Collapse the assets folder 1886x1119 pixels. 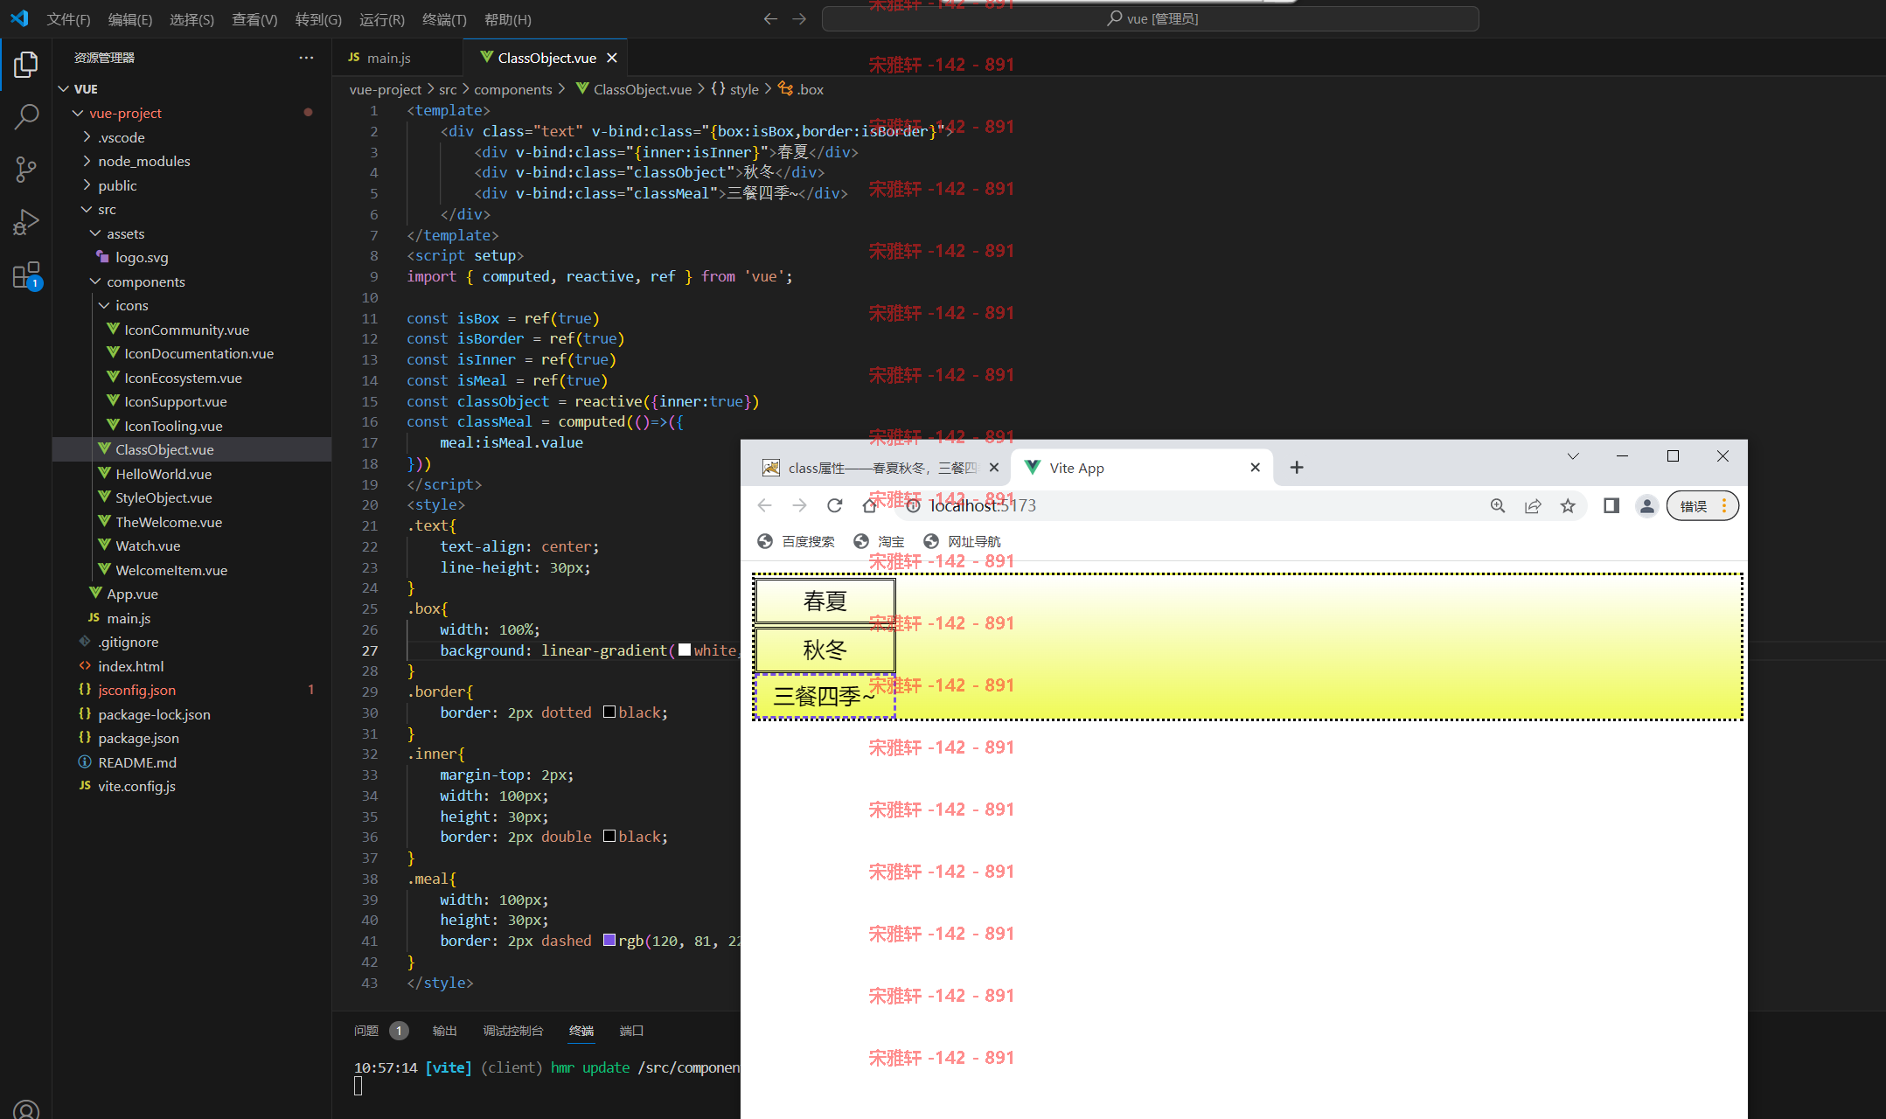[x=95, y=233]
